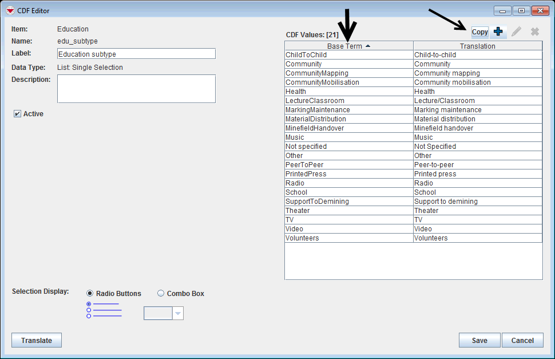This screenshot has height=359, width=555.
Task: Click the Translation column header
Action: 477,46
